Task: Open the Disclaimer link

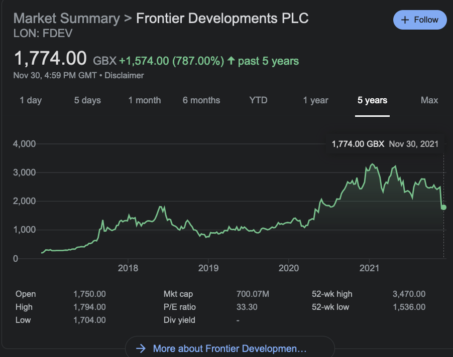Action: click(124, 76)
